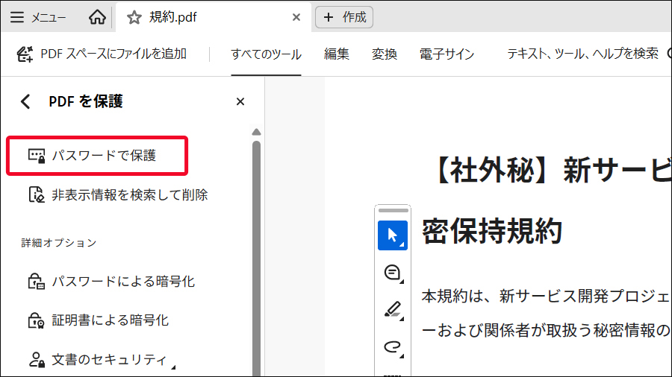Viewport: 672px width, 377px height.
Task: Click the PDF space add-file icon
Action: click(25, 54)
